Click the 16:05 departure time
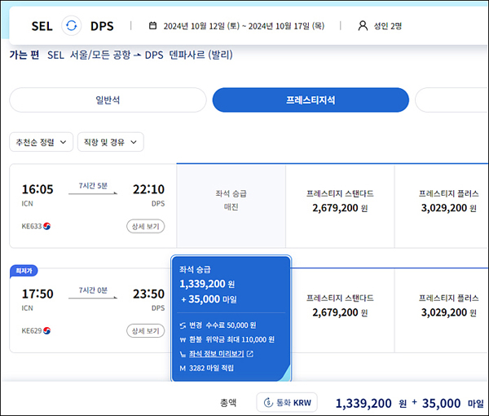 coord(37,189)
